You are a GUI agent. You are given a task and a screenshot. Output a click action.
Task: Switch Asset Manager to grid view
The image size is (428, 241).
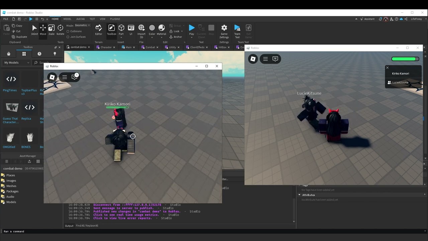coord(38,161)
